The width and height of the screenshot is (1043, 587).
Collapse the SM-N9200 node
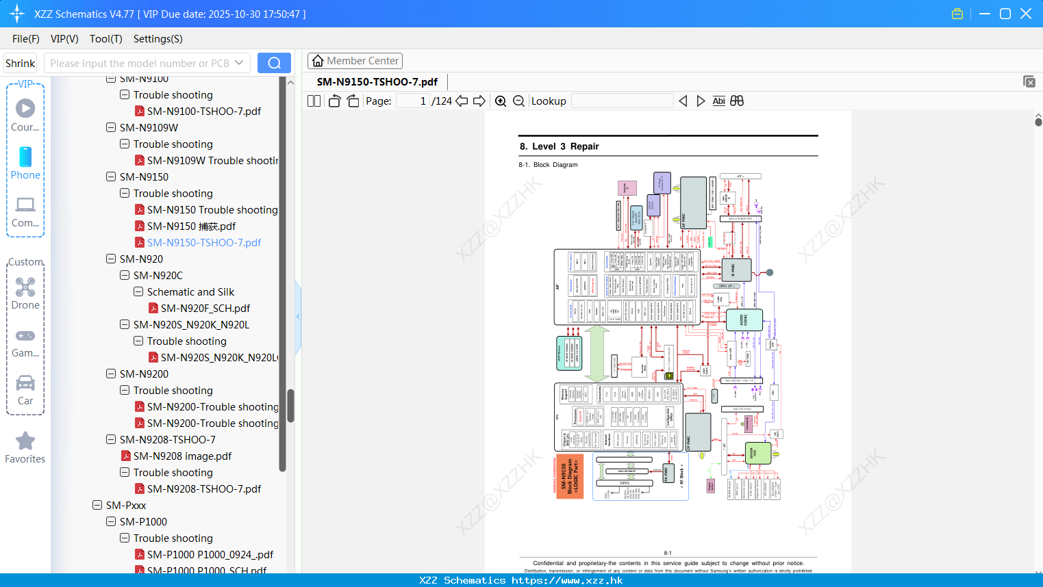[x=111, y=374]
